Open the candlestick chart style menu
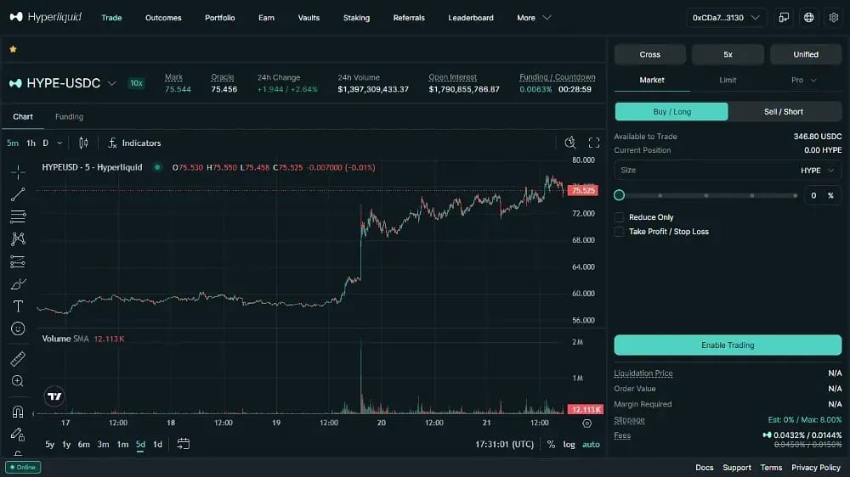850x477 pixels. (x=83, y=143)
